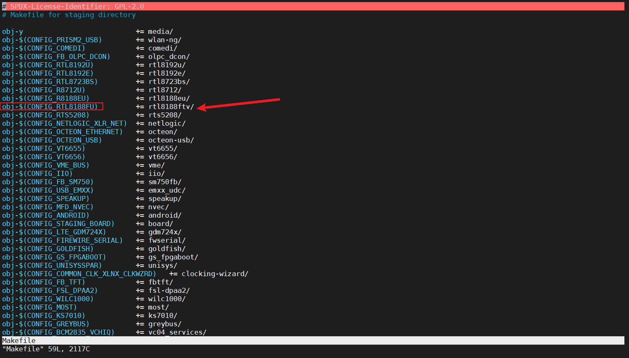Click 'obj-$(CONFIG_OCTEON_ETHERNET)' text
The height and width of the screenshot is (358, 629).
63,132
